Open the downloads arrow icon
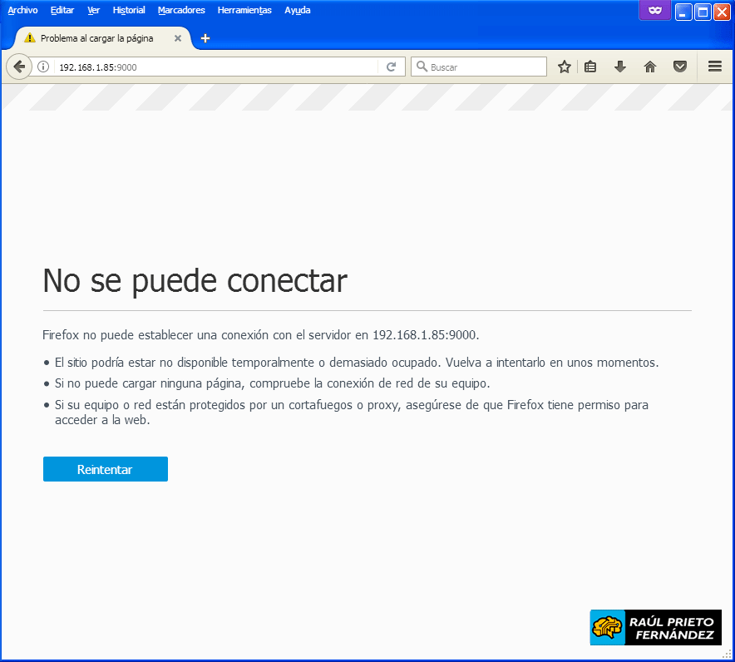This screenshot has height=662, width=735. tap(620, 67)
